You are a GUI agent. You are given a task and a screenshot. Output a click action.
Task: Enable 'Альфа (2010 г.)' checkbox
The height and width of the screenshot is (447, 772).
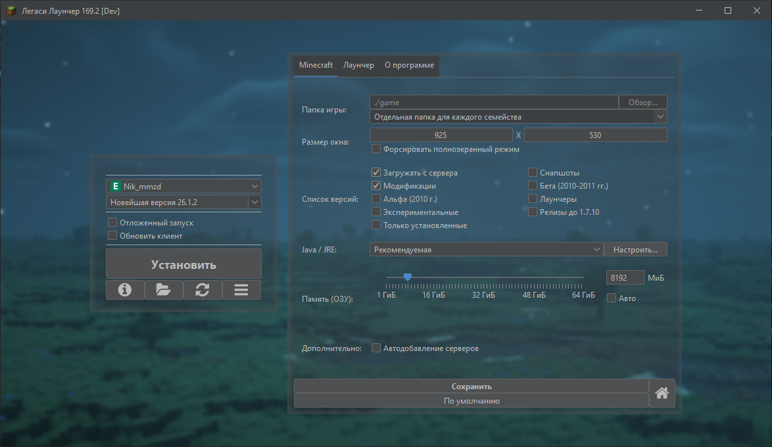click(375, 199)
